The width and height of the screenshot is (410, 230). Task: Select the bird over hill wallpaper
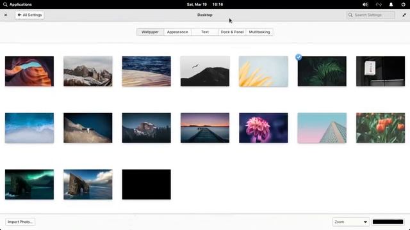coord(205,71)
